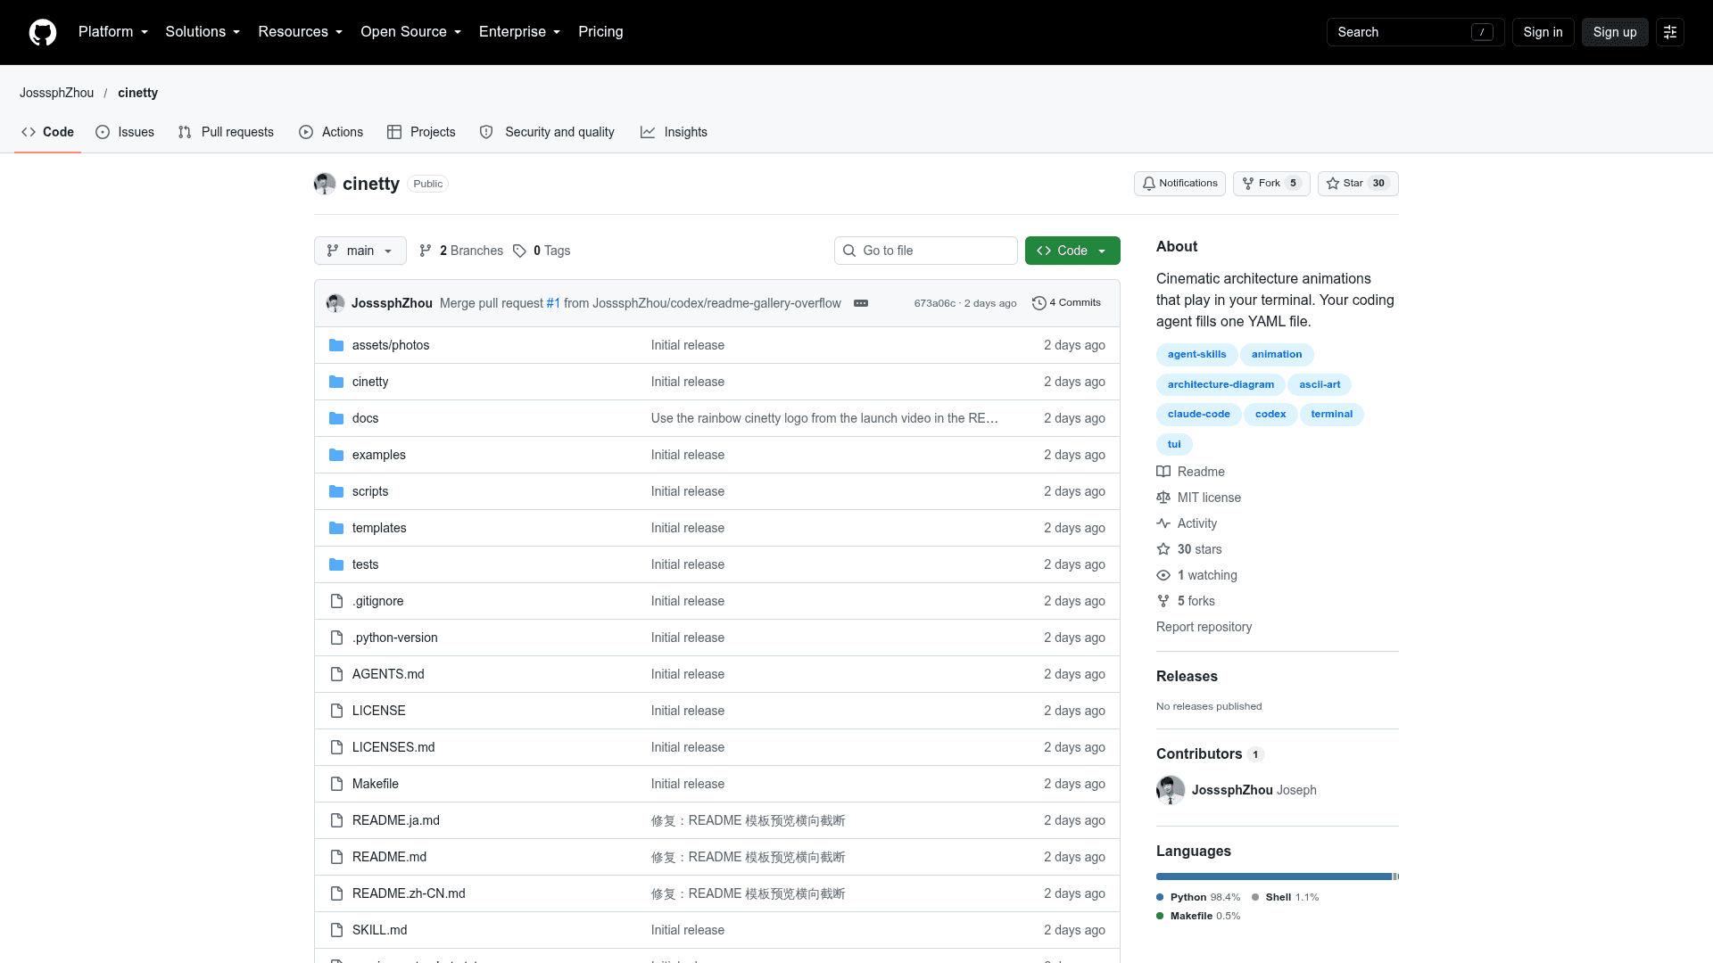Image resolution: width=1713 pixels, height=963 pixels.
Task: Open the claude-code topic tag
Action: (1198, 414)
